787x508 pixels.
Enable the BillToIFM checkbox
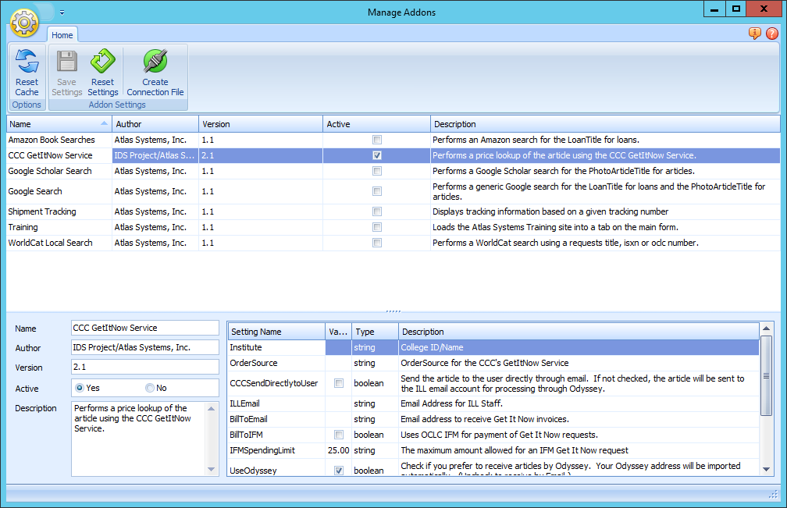click(338, 435)
